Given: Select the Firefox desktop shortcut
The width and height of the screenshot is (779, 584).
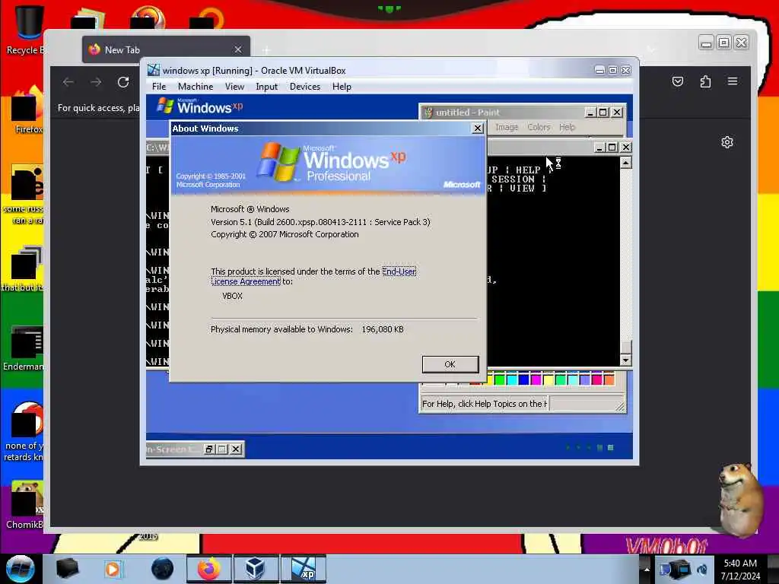Looking at the screenshot, I should 27,110.
